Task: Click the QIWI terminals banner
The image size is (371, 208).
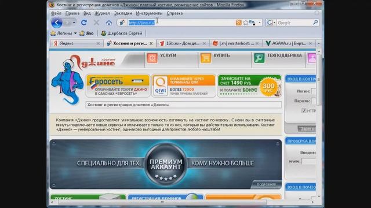Action: pos(184,86)
